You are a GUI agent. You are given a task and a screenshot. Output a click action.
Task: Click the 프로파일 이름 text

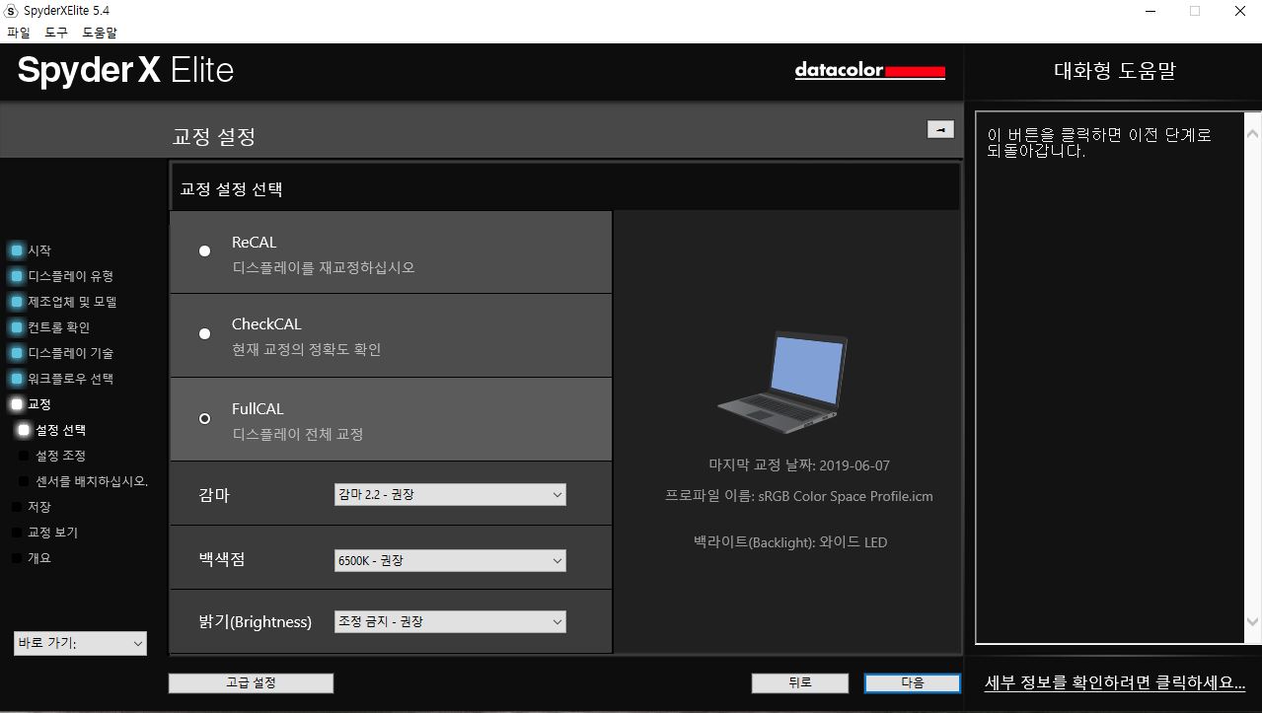798,496
